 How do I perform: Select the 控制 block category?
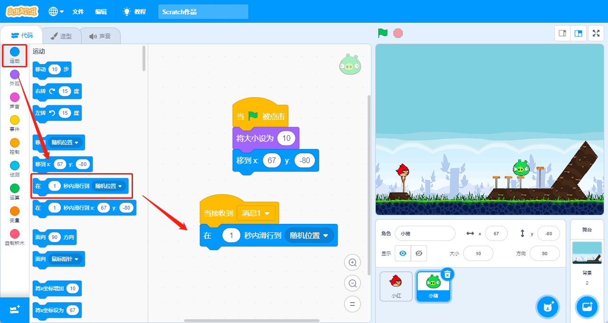[15, 146]
